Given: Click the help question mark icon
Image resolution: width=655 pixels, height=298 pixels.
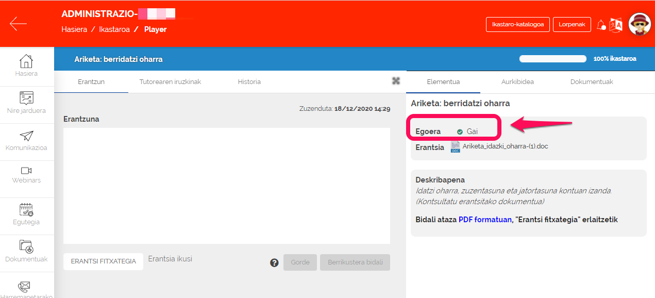Looking at the screenshot, I should pyautogui.click(x=275, y=262).
